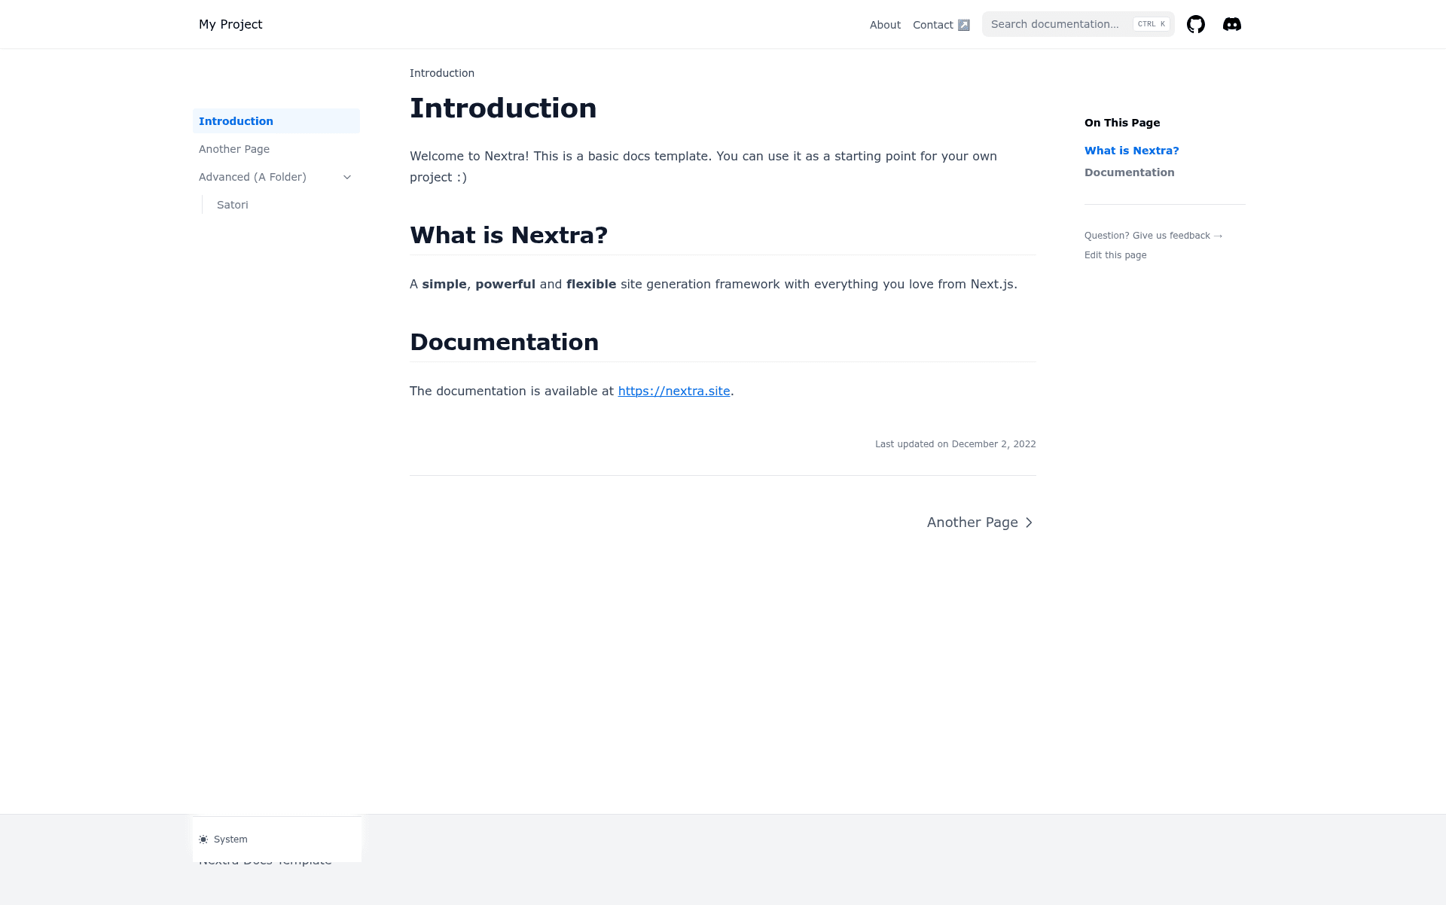Open the Satori page in sidebar
Image resolution: width=1446 pixels, height=905 pixels.
point(285,205)
